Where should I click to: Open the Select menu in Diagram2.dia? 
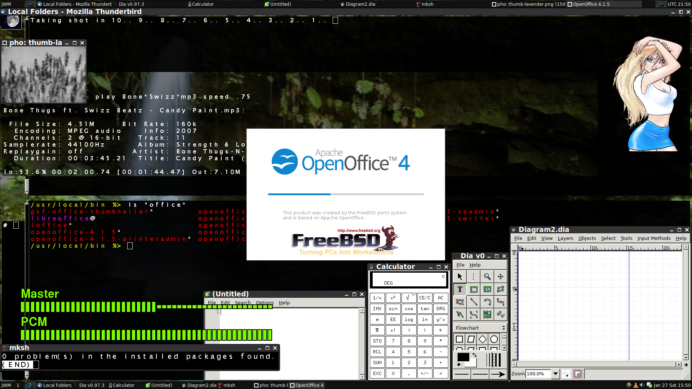(x=608, y=238)
